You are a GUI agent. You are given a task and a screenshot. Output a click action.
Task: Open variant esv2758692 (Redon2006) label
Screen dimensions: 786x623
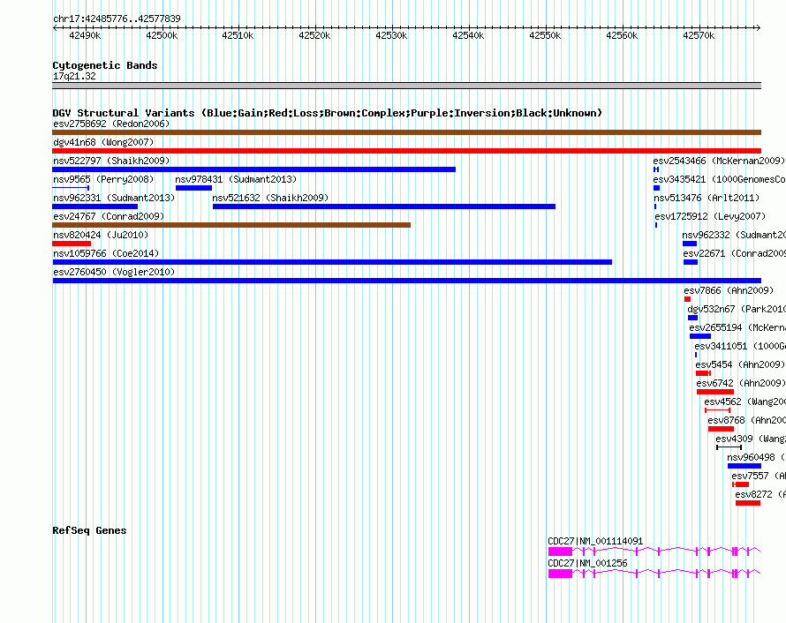click(x=111, y=124)
